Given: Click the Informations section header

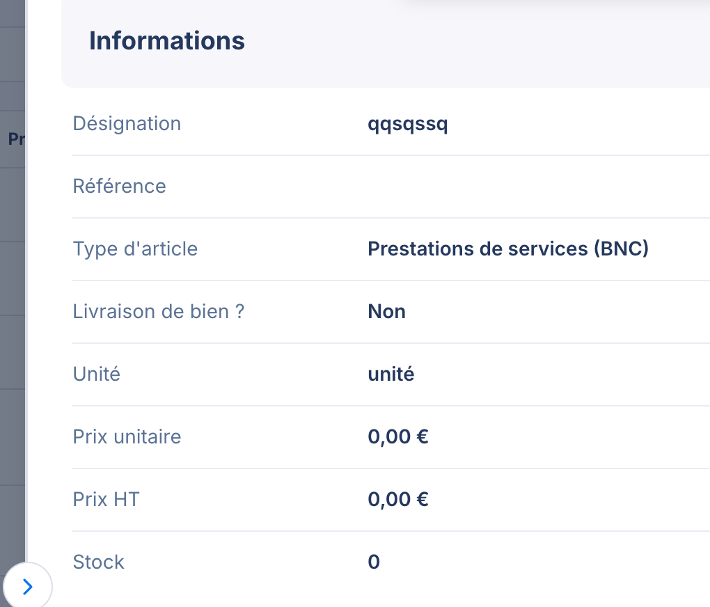Looking at the screenshot, I should click(166, 41).
